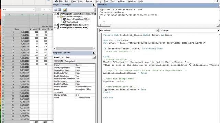This screenshot has width=220, height=123.
Task: Select row 6 header in Excel
Action: [3, 32]
